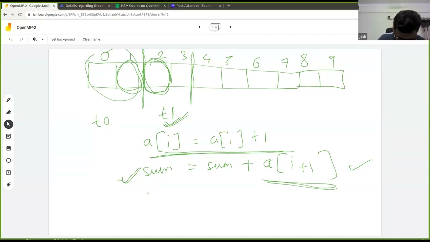Close the Details regarding the course tab
The width and height of the screenshot is (430, 242).
click(x=109, y=6)
